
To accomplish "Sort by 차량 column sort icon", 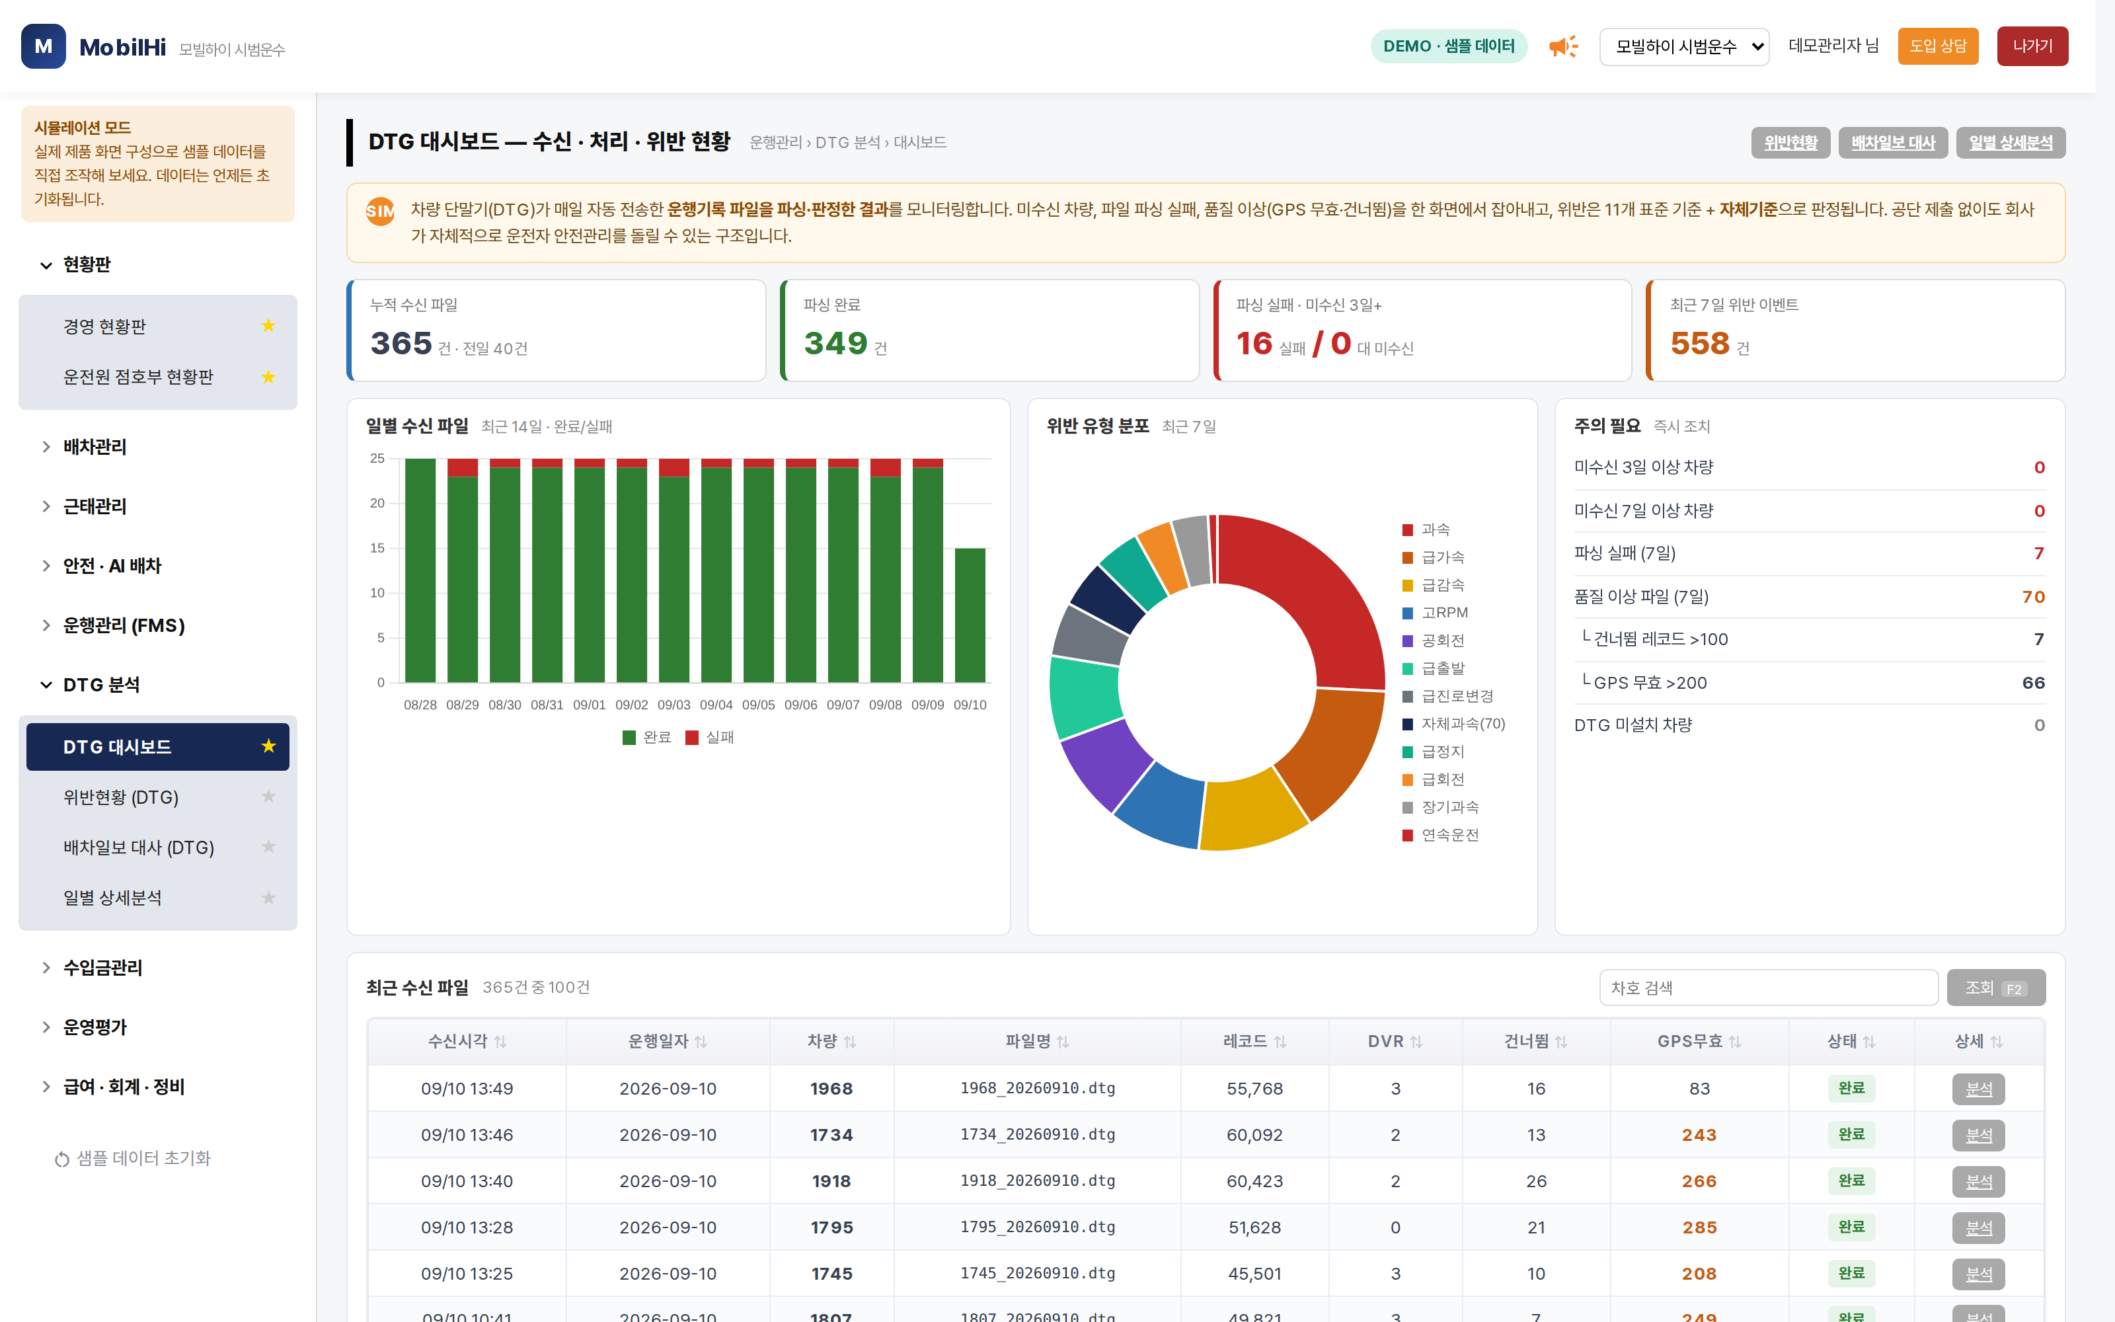I will (x=849, y=1042).
